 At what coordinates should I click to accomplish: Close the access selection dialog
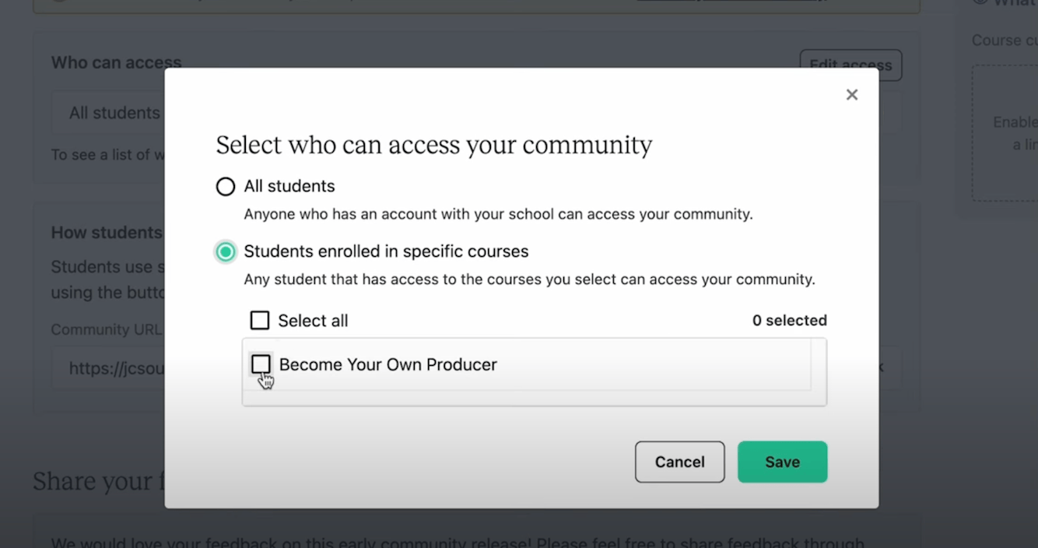coord(851,94)
